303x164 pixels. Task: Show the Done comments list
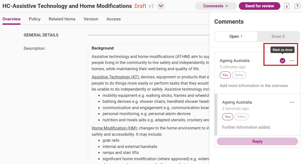click(x=278, y=36)
